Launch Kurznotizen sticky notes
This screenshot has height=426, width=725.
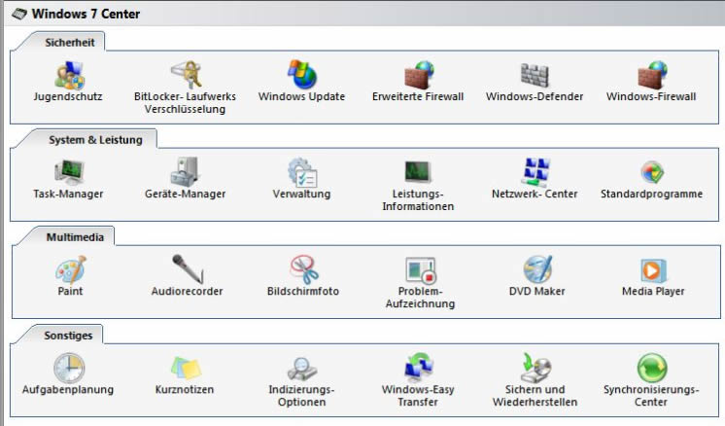click(186, 369)
